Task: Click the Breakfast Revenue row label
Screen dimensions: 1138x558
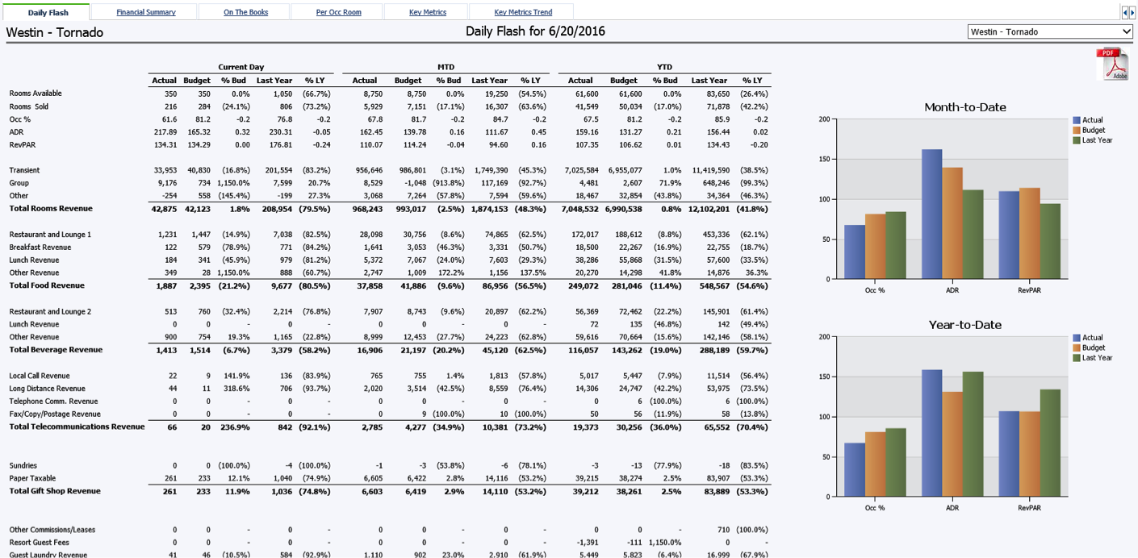Action: [40, 248]
